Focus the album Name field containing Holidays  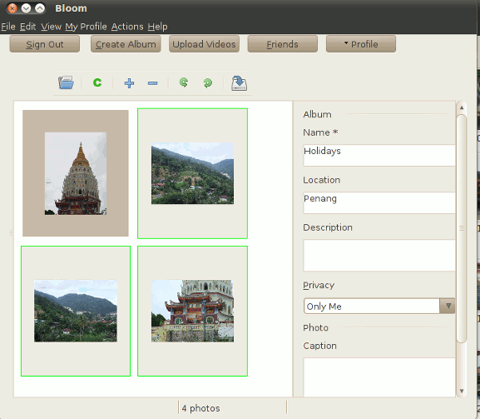click(x=379, y=156)
